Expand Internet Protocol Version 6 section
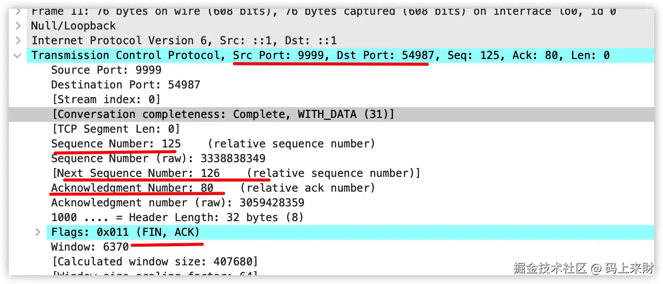Image resolution: width=663 pixels, height=284 pixels. pos(18,40)
